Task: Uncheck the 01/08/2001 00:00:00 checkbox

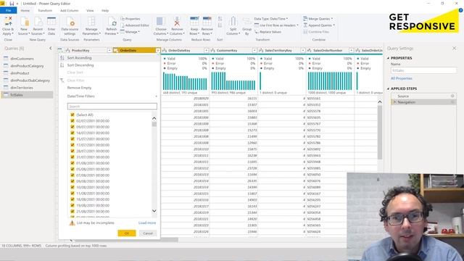Action: [x=72, y=163]
